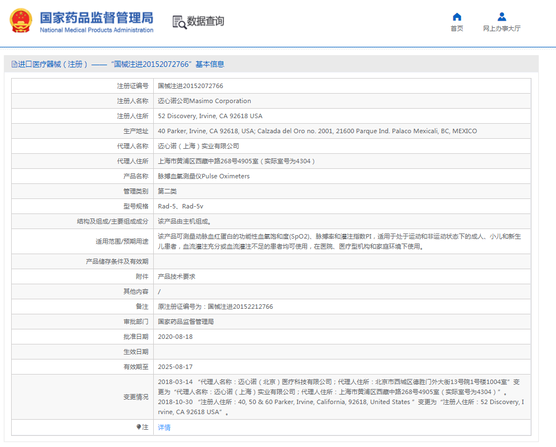This screenshot has height=447, width=556.
Task: Click the national emblem logo
Action: pyautogui.click(x=21, y=21)
